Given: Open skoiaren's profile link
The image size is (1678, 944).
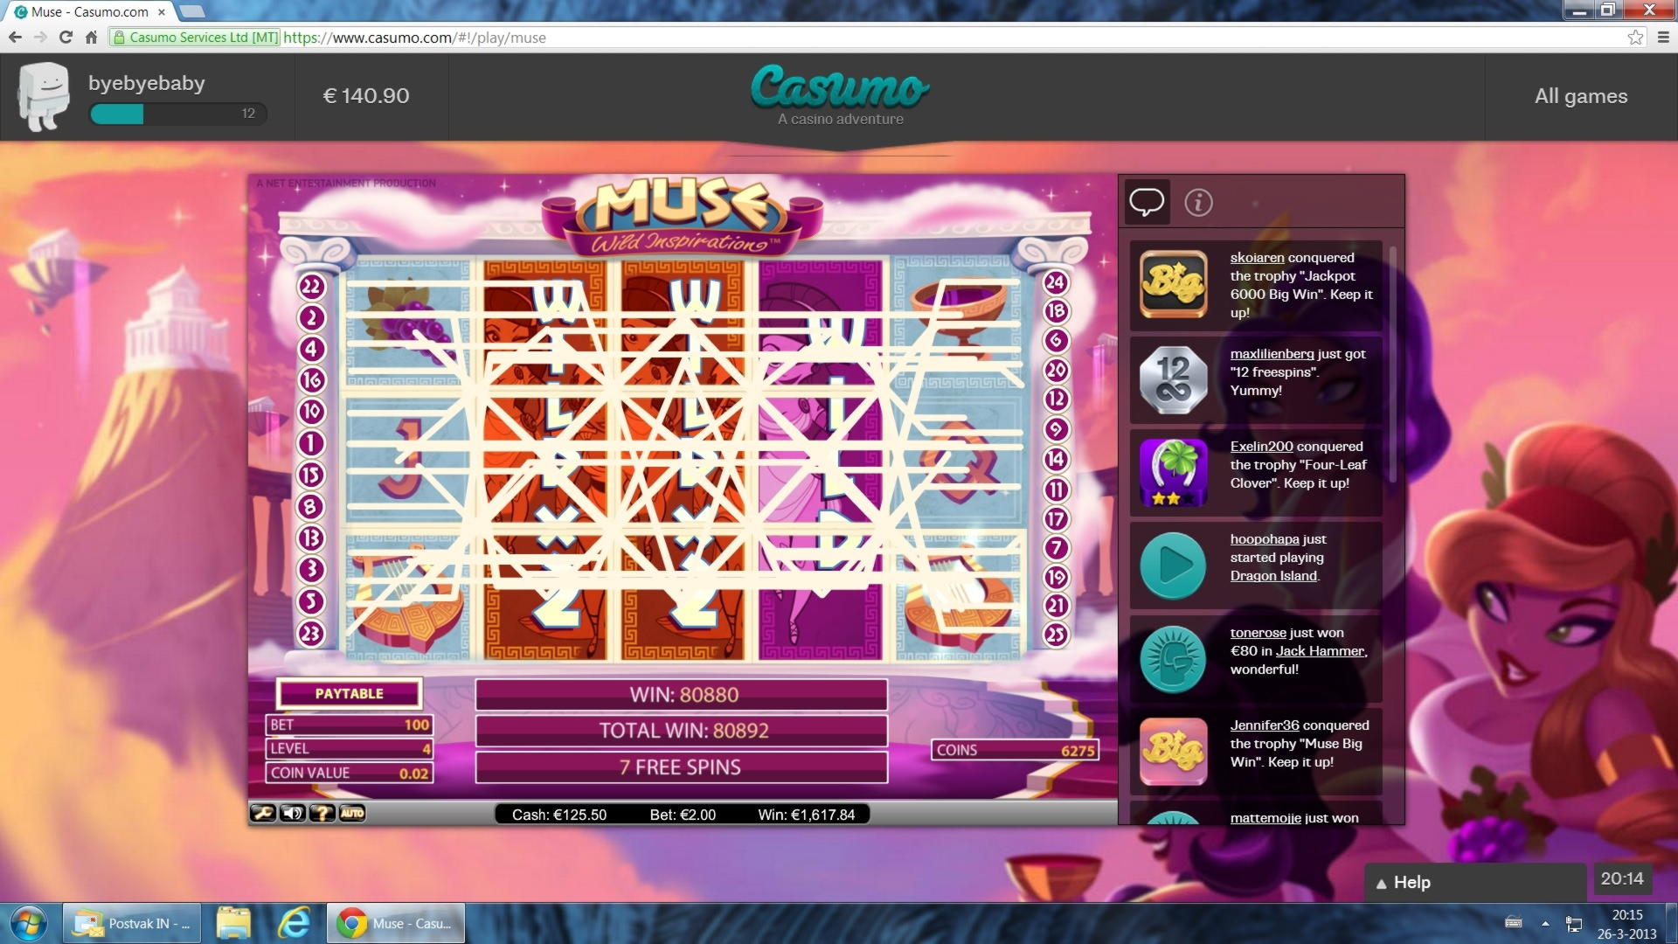Looking at the screenshot, I should (x=1257, y=258).
